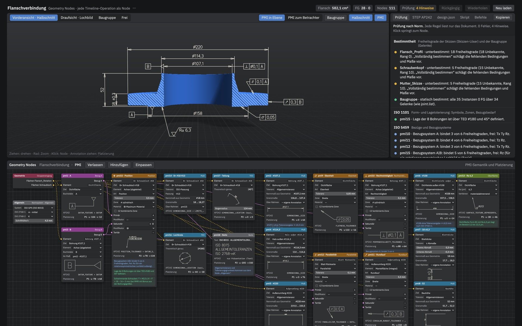The image size is (522, 326).
Task: Click the Flächen Flansch_Rotation output socket
Action: [54, 181]
